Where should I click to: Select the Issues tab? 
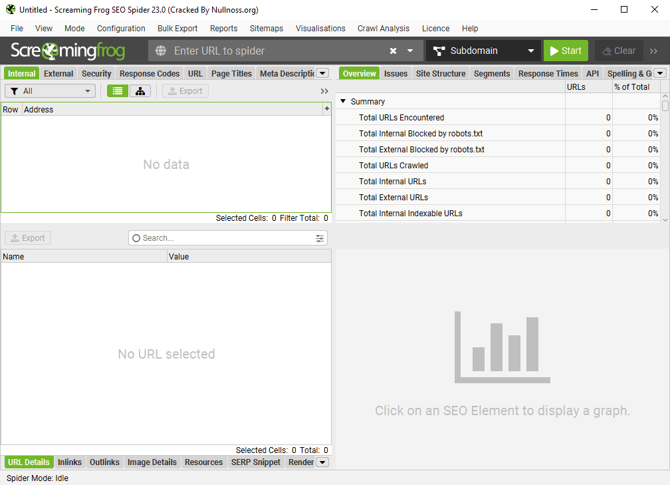pos(395,74)
